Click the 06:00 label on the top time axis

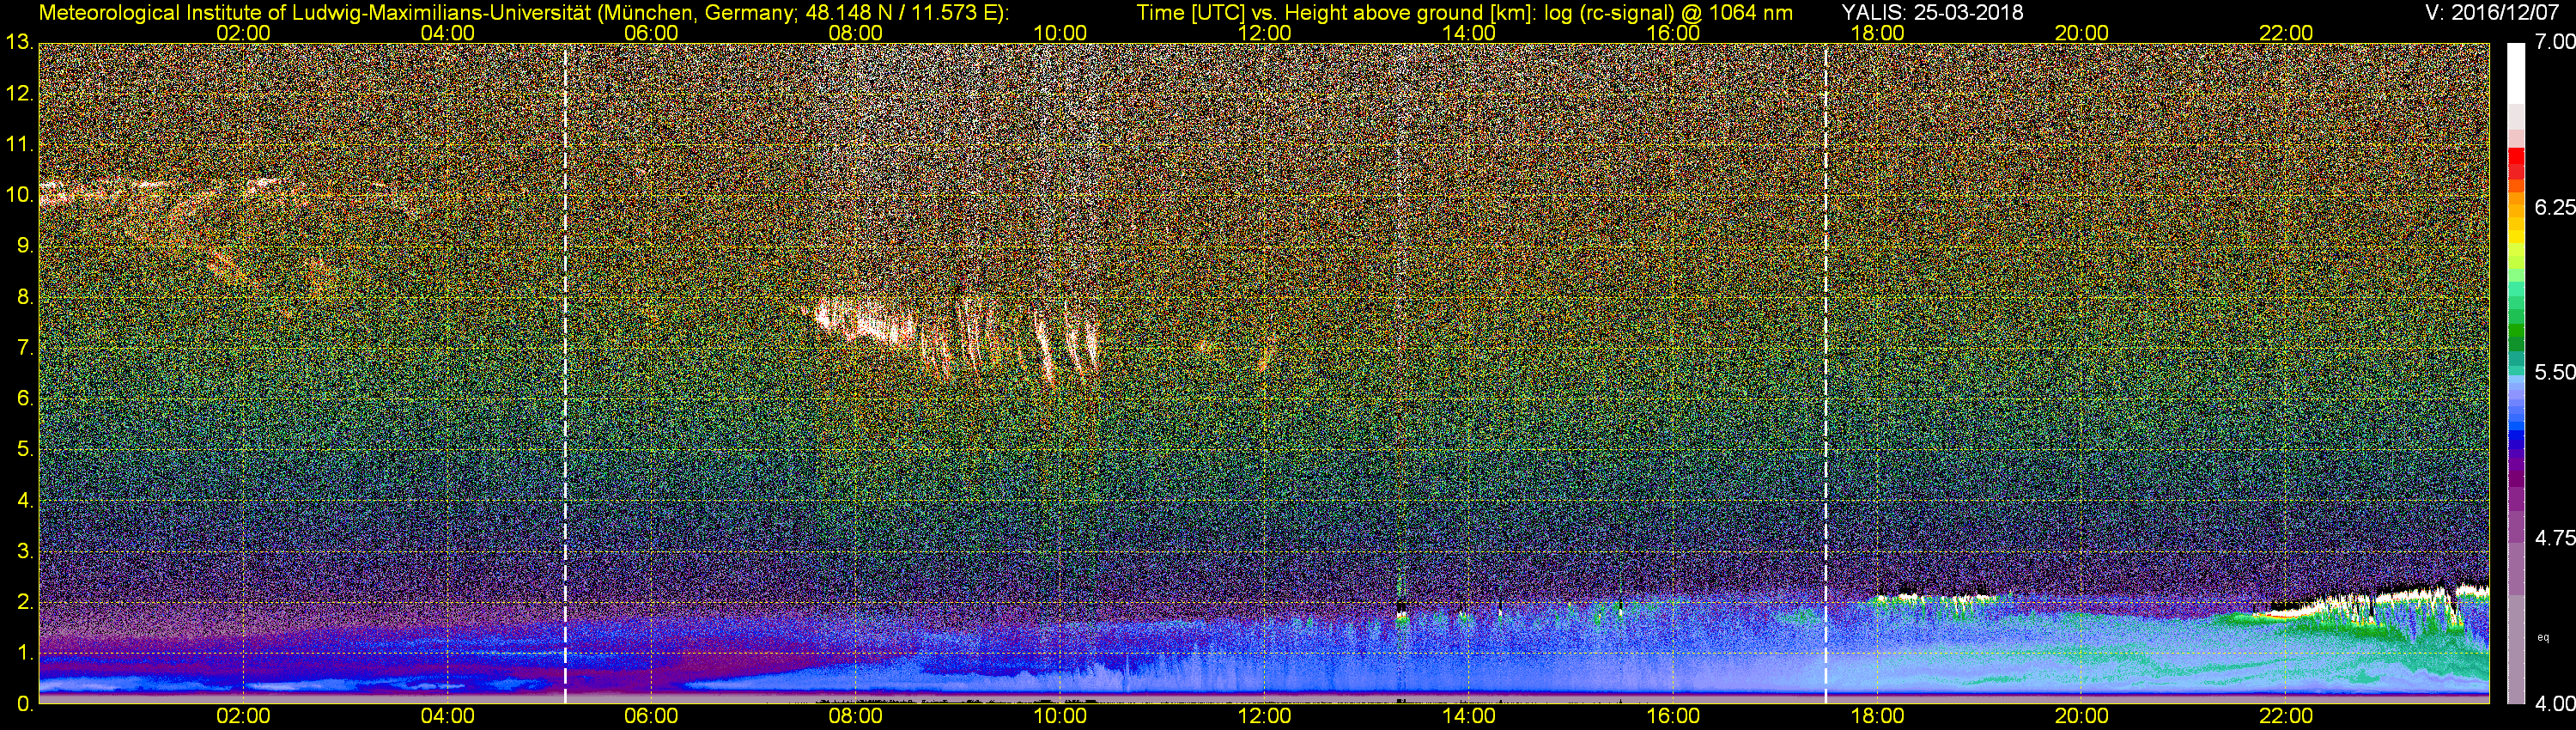point(651,33)
